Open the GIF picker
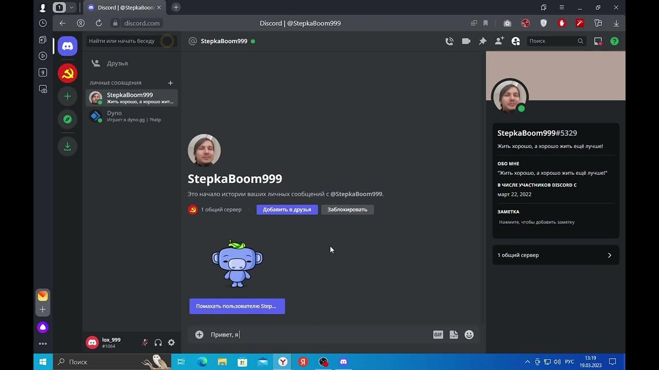Image resolution: width=659 pixels, height=370 pixels. pyautogui.click(x=438, y=335)
